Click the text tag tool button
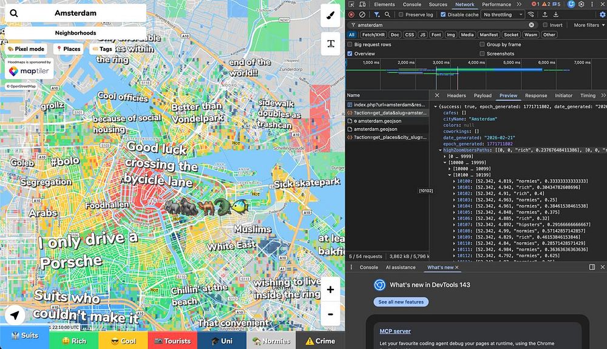Viewport: 607px width, 349px height. coord(330,44)
